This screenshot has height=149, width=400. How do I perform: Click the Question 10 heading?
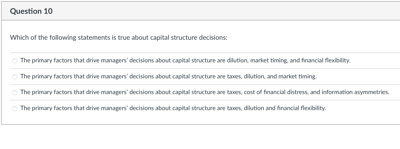[x=31, y=11]
